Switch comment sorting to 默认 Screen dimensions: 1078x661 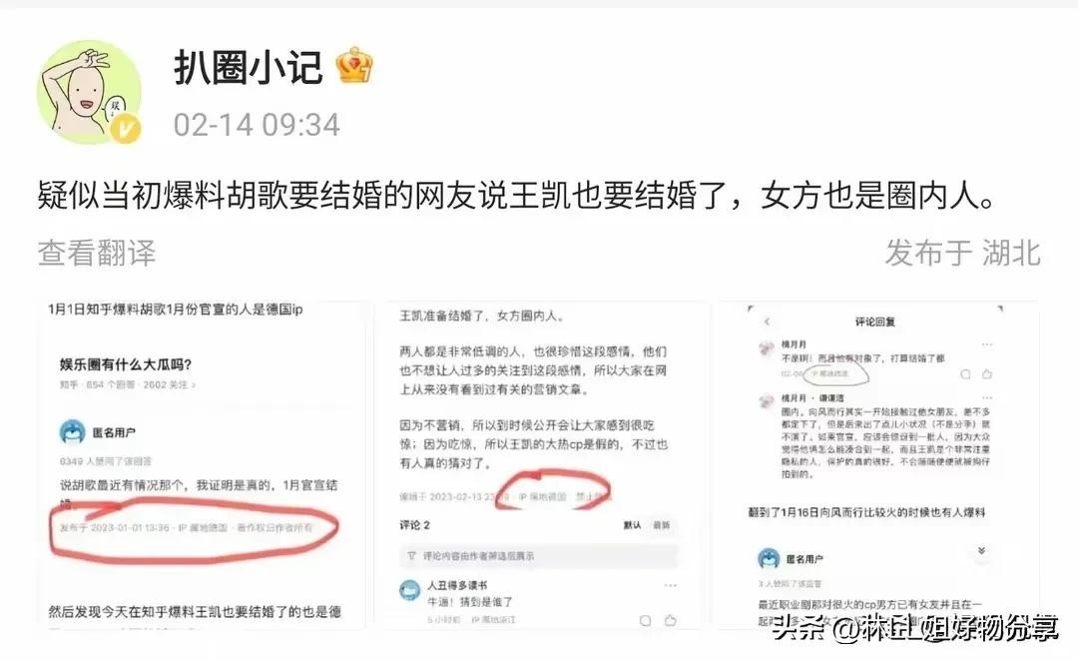click(x=633, y=525)
